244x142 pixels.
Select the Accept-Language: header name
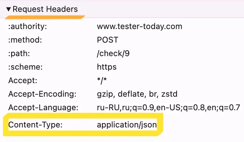coord(43,108)
